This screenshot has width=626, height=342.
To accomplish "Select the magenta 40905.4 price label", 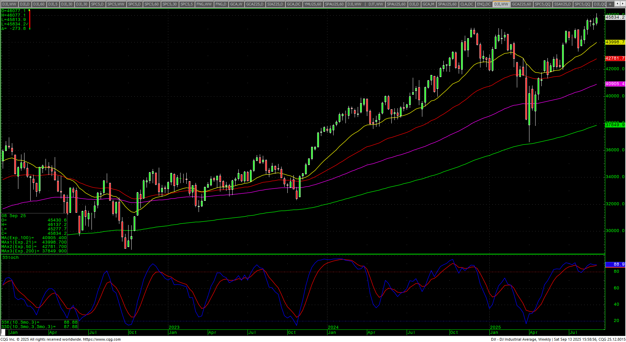I will pyautogui.click(x=615, y=84).
